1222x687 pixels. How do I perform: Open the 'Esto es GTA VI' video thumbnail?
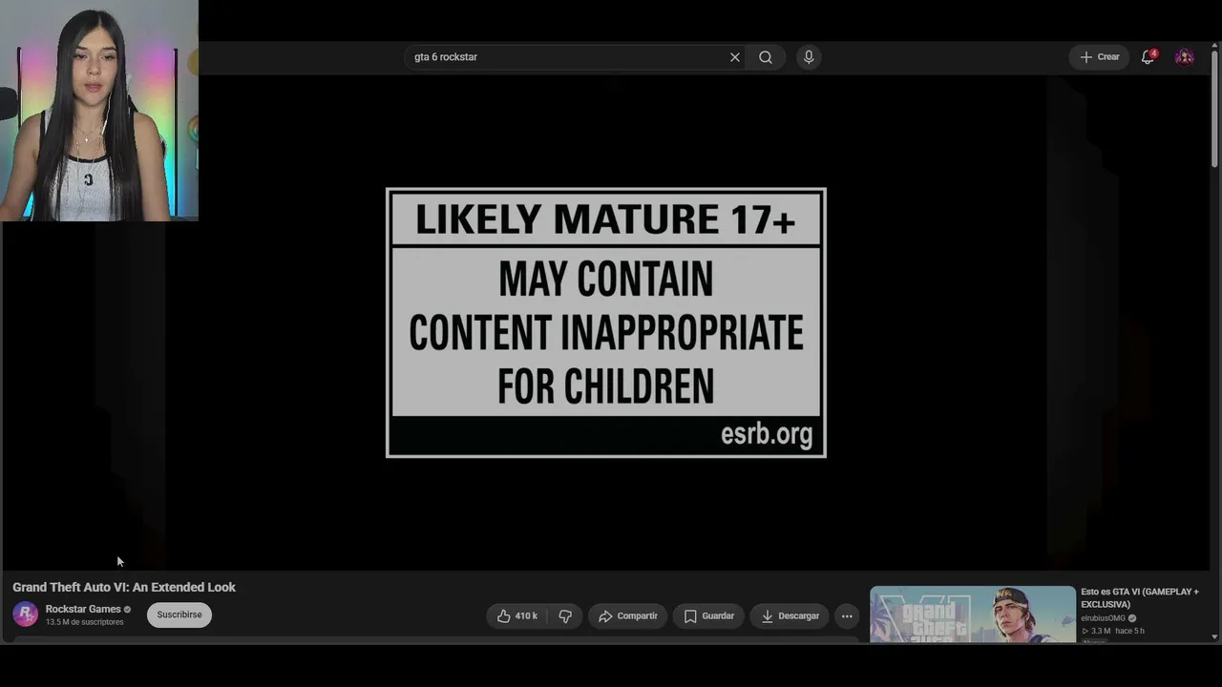(x=972, y=614)
